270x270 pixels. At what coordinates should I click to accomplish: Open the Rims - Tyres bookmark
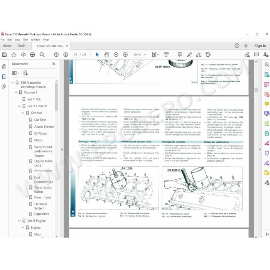[43, 197]
